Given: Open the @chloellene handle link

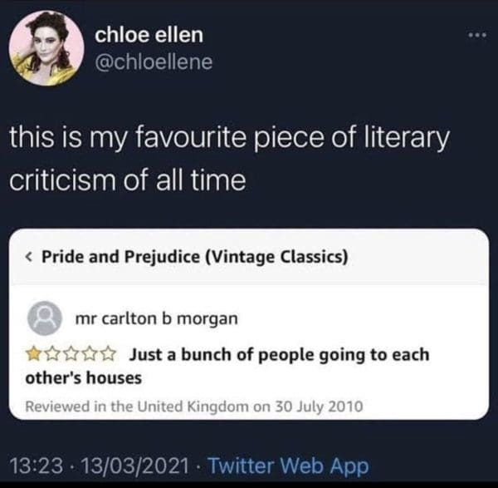Looking at the screenshot, I should pos(154,62).
